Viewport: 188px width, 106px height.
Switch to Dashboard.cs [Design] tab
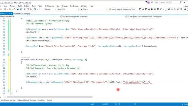click(x=22, y=14)
